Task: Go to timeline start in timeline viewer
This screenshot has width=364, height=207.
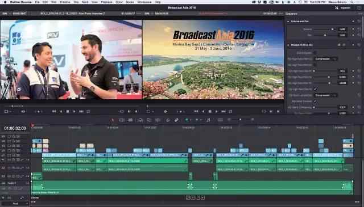Action: tap(196, 112)
